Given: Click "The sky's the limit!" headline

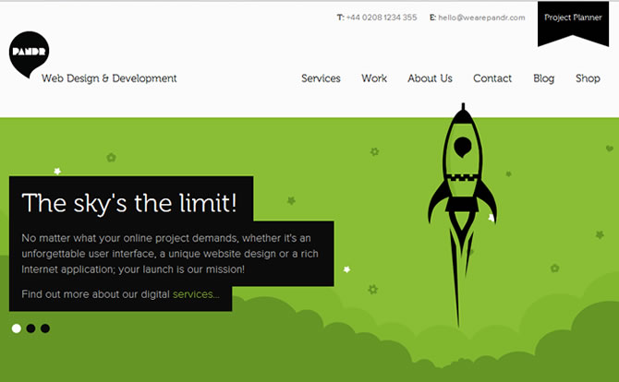Looking at the screenshot, I should [130, 202].
